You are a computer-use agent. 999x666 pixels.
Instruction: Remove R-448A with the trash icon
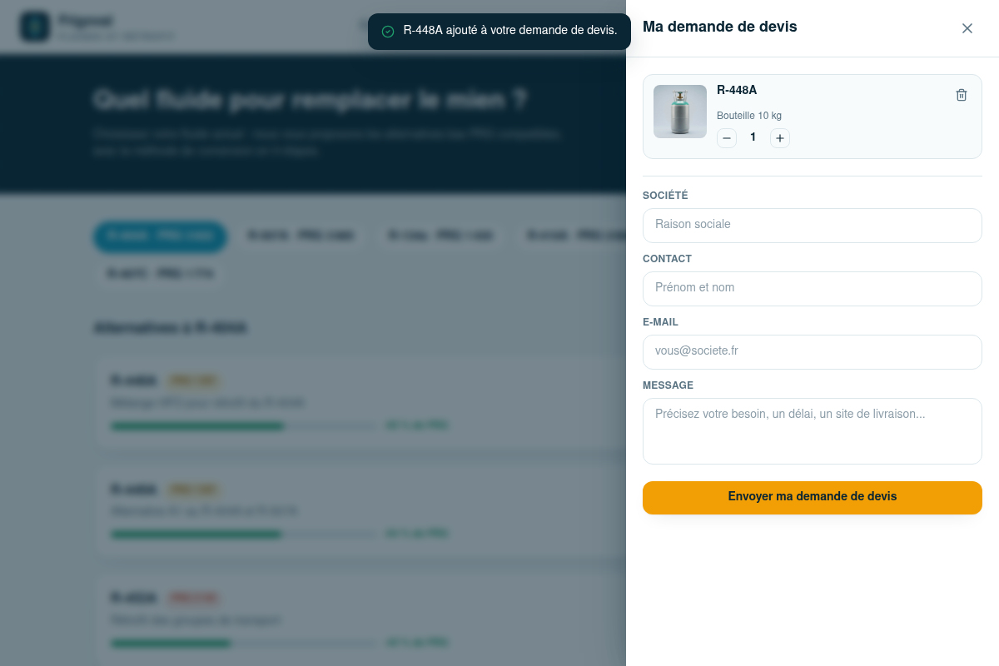(962, 95)
